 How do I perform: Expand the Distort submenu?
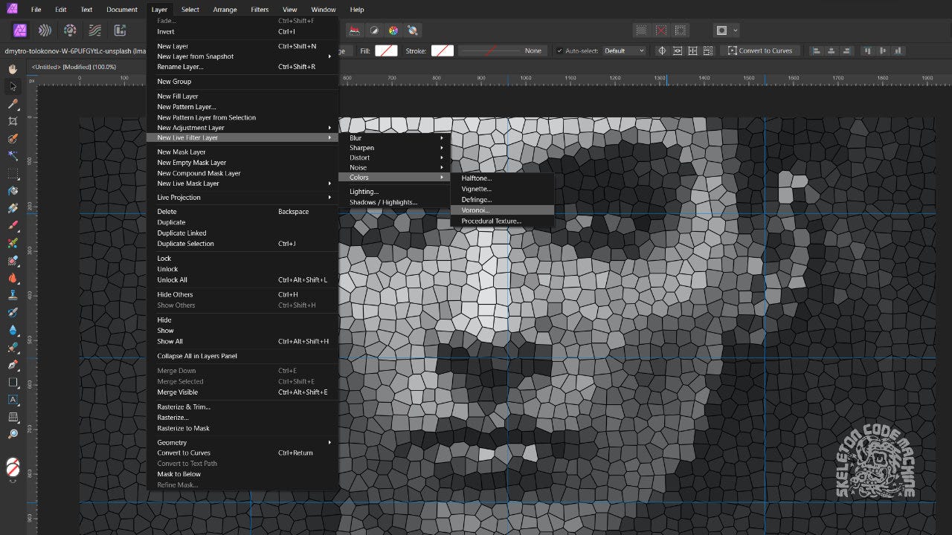[394, 158]
